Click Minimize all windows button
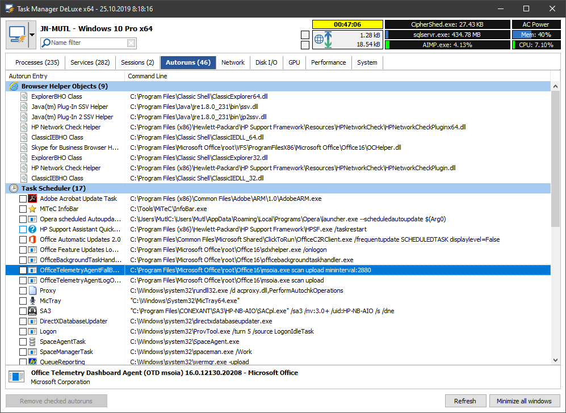This screenshot has width=566, height=413. (524, 401)
